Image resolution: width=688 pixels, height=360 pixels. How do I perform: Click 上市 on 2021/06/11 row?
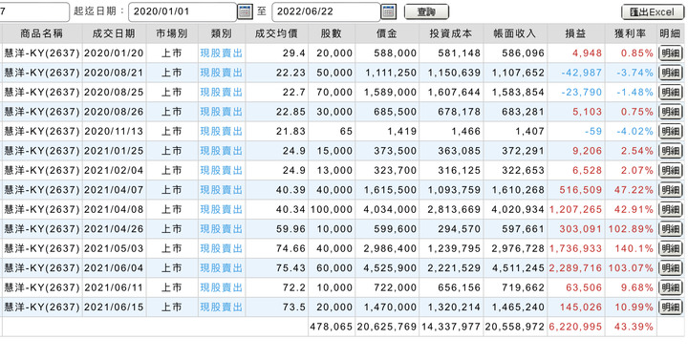pos(172,287)
